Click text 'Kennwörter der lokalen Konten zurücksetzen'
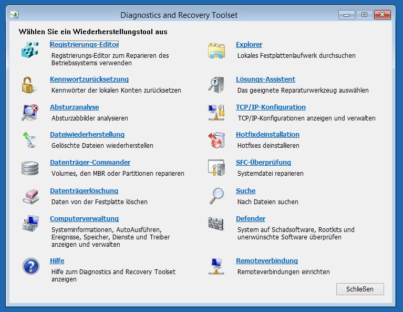 point(116,90)
